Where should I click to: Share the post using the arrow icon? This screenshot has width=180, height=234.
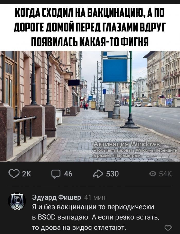coord(98,174)
